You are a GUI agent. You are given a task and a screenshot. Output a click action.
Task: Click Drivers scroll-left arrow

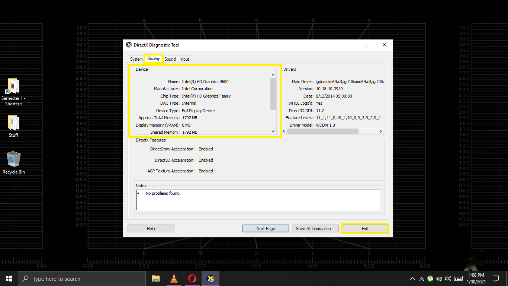284,131
